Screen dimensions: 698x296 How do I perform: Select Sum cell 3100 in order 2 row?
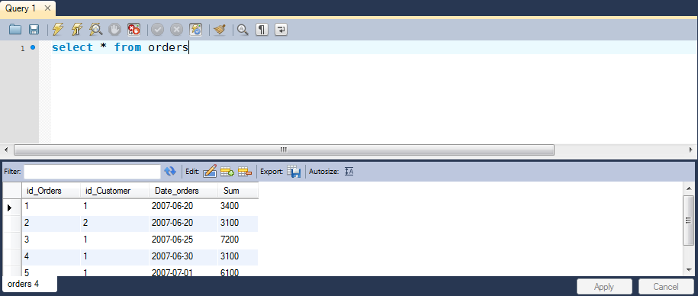click(x=238, y=223)
